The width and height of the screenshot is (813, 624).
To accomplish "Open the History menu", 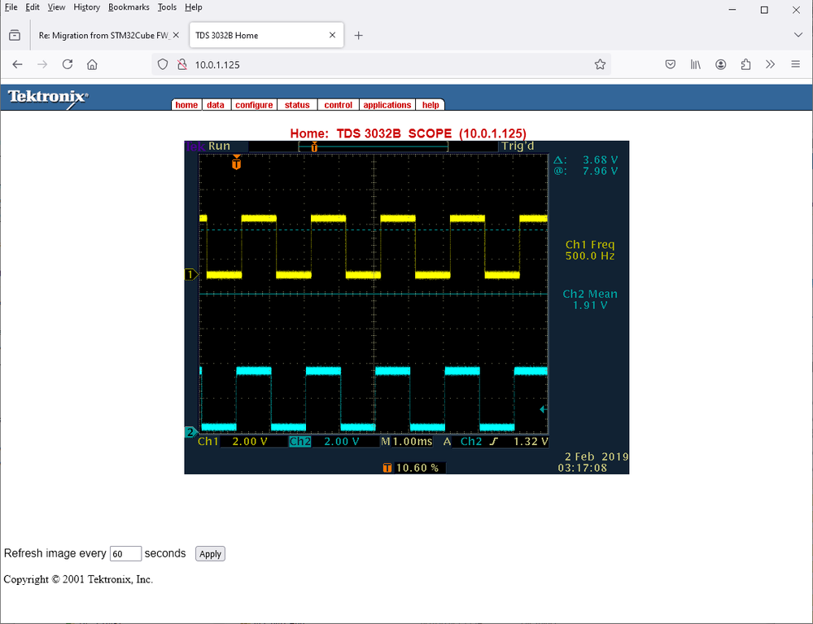I will [86, 7].
